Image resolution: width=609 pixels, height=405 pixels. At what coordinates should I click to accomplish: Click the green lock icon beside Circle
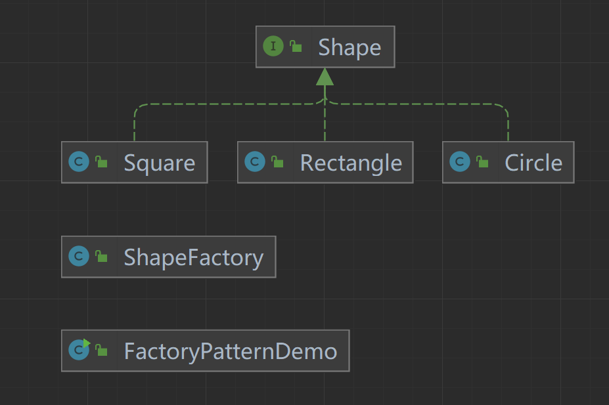(x=483, y=162)
